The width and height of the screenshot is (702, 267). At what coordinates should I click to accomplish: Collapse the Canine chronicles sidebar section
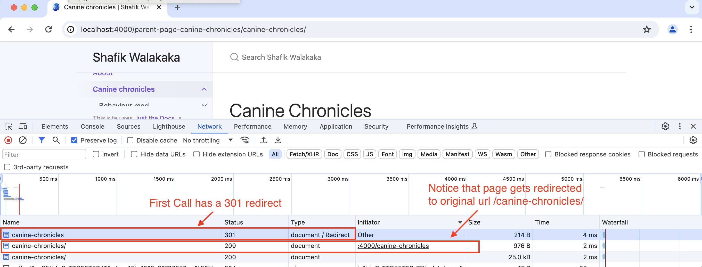[204, 89]
